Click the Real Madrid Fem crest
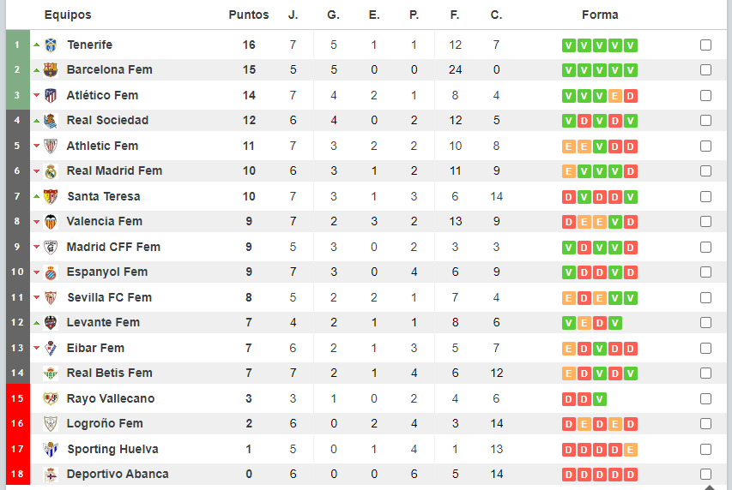732x490 pixels. pyautogui.click(x=51, y=171)
